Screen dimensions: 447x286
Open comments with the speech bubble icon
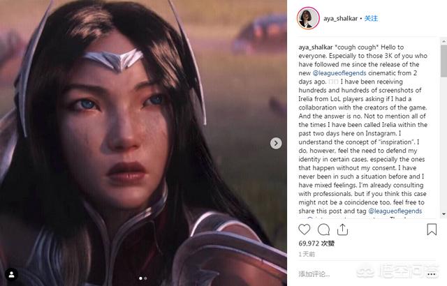point(323,229)
